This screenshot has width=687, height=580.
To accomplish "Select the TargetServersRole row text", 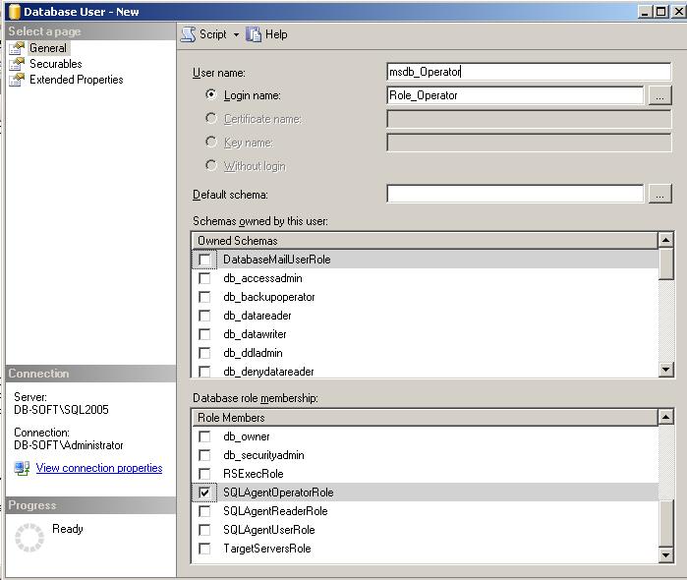I will pyautogui.click(x=266, y=549).
